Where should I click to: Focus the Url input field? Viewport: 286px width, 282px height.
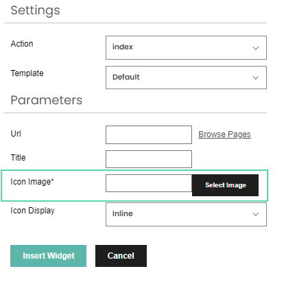pos(149,134)
